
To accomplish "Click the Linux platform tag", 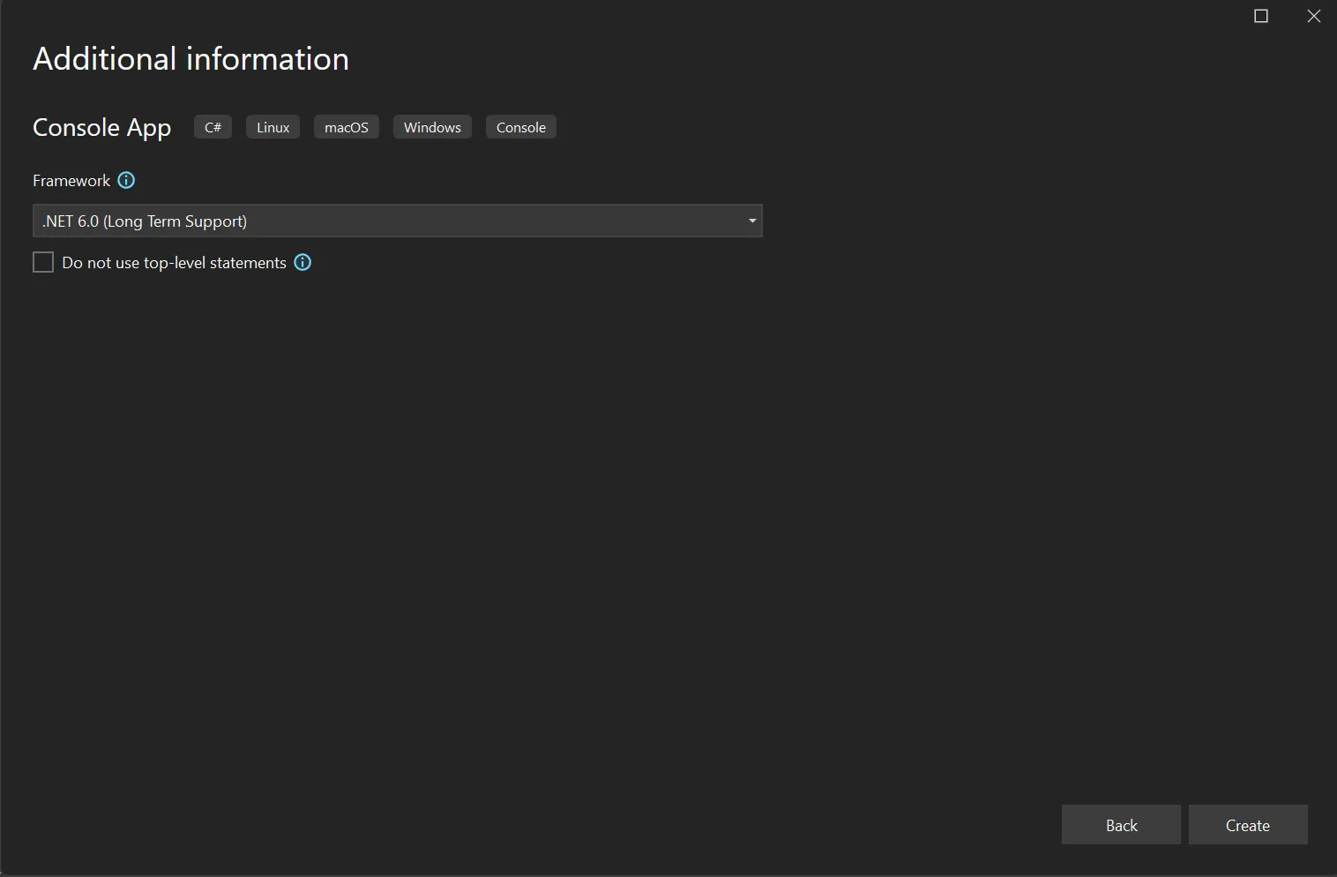I will coord(273,127).
